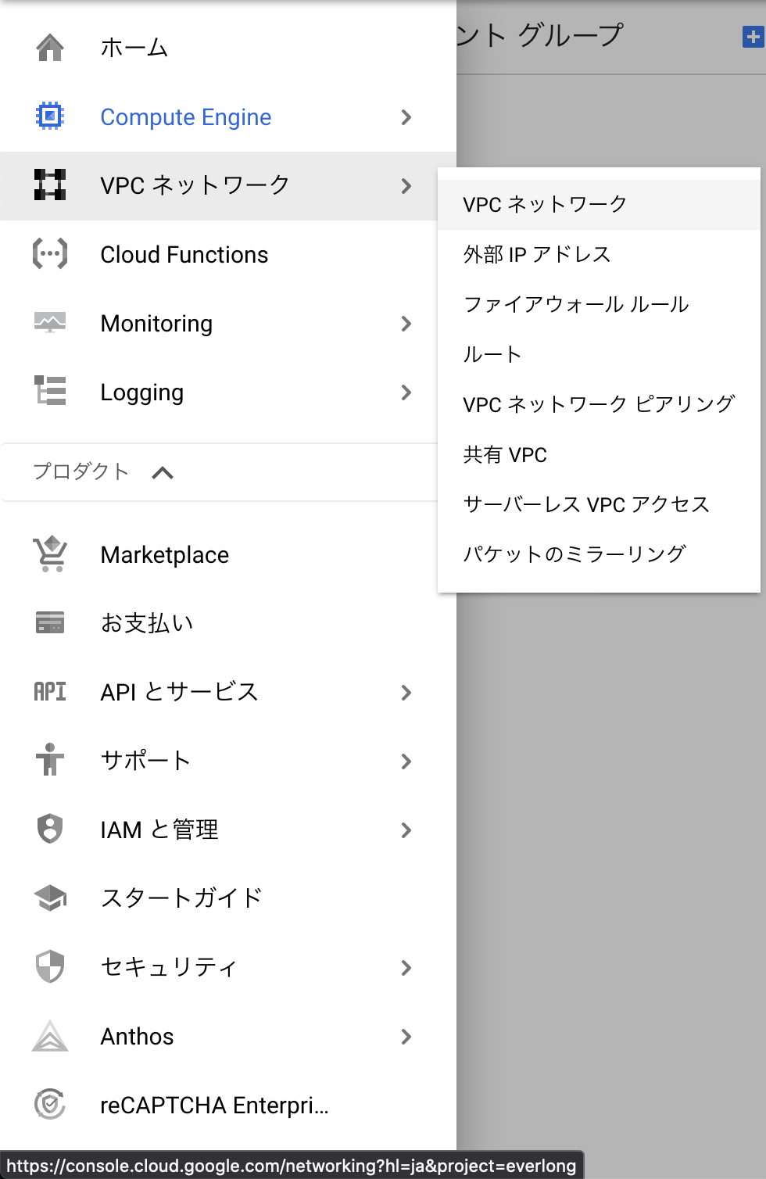Expand Anthos submenu chevron
The height and width of the screenshot is (1179, 766).
406,1037
